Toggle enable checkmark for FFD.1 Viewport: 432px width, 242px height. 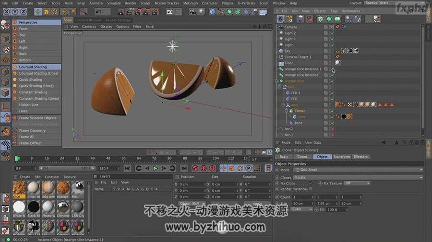tap(333, 93)
